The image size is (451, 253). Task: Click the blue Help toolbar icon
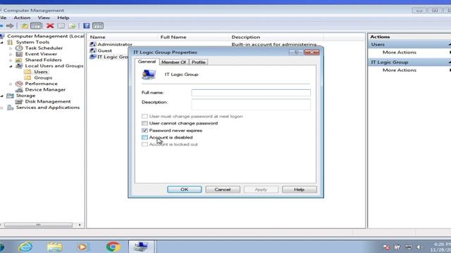coord(86,26)
